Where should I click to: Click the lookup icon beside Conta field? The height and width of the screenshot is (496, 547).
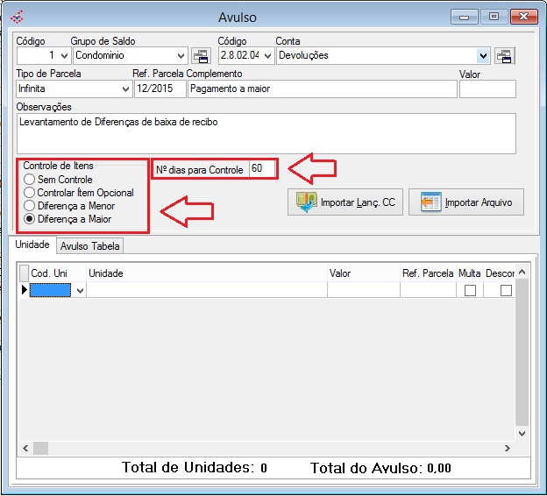504,56
